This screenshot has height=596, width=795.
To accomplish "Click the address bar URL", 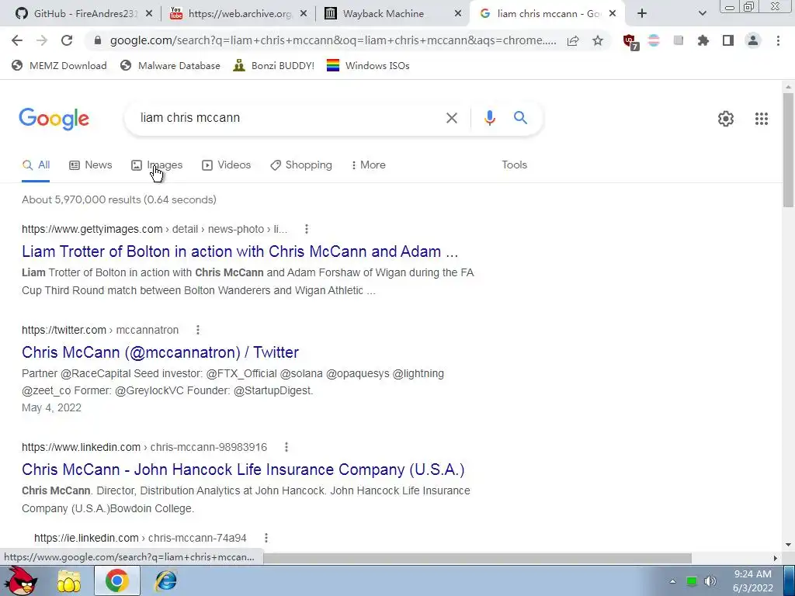I will point(332,40).
